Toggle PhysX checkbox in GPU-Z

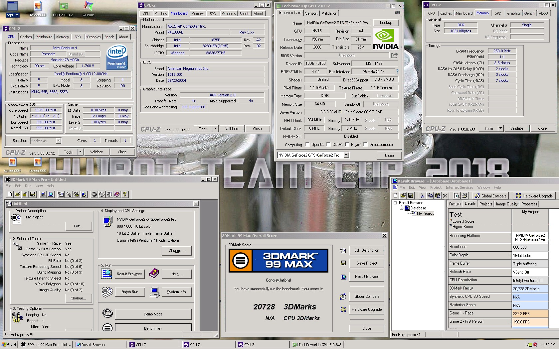point(347,145)
